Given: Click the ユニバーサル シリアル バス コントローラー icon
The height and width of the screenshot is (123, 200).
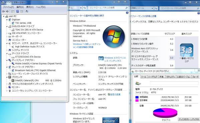Looking at the screenshot, I should [x=10, y=91].
